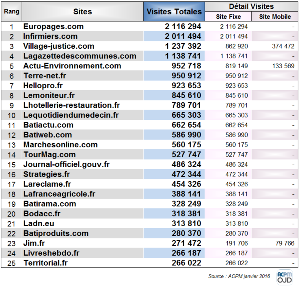Click the bold total 271 472

(x=186, y=243)
